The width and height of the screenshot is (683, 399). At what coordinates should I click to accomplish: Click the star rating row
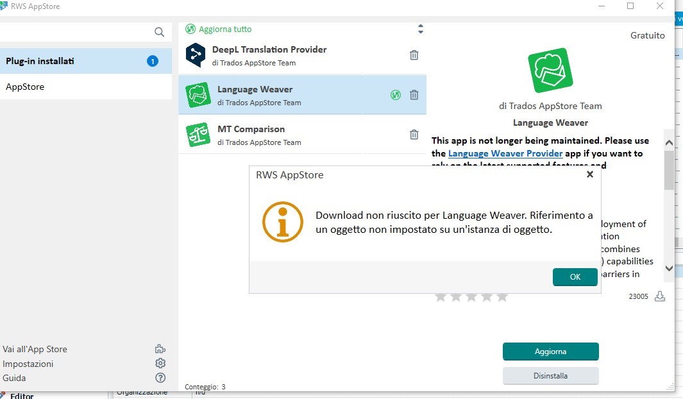(471, 297)
